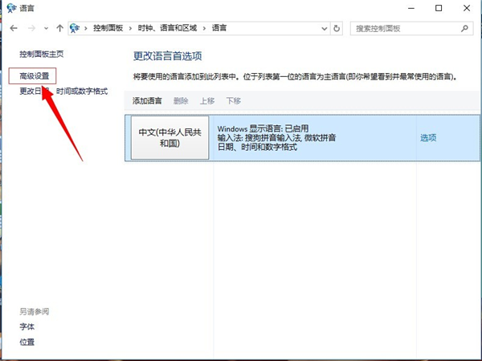
Task: Click the magnifier icon in search box
Action: 464,28
